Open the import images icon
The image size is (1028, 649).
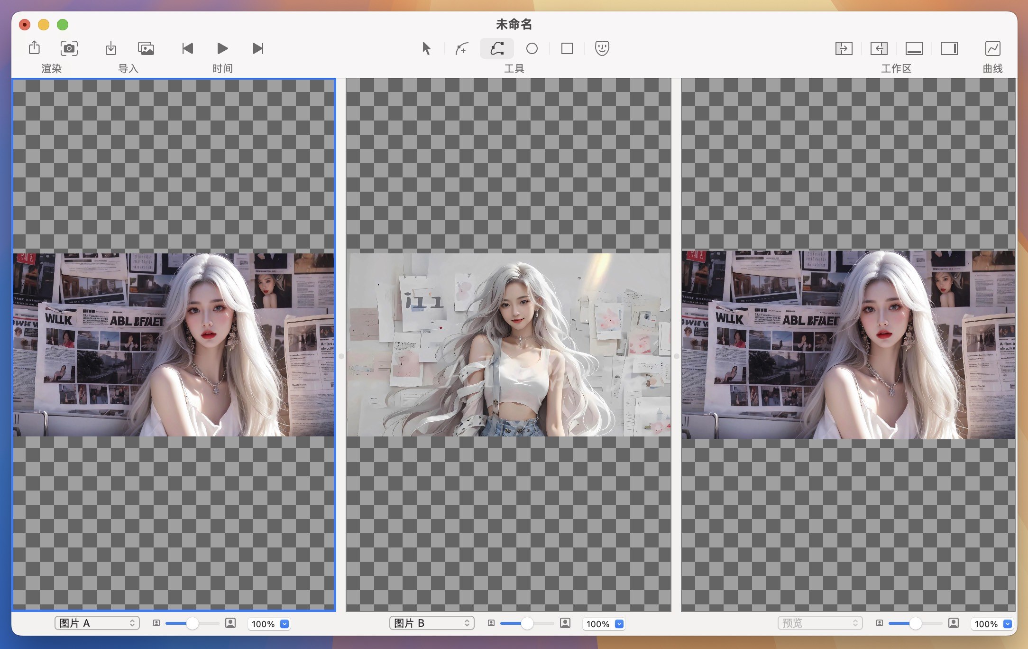click(x=146, y=48)
